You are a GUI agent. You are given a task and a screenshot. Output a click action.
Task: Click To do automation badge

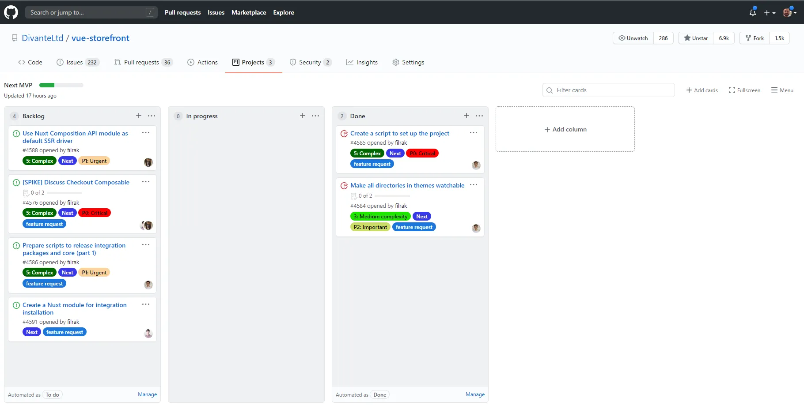[52, 395]
